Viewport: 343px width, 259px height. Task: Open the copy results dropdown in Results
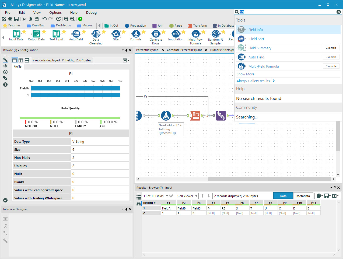click(x=320, y=196)
